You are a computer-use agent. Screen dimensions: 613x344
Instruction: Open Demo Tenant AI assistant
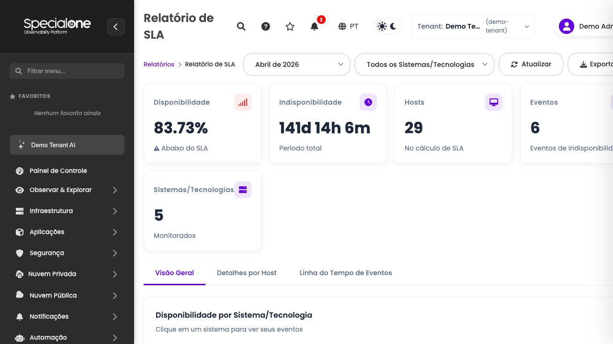(67, 145)
